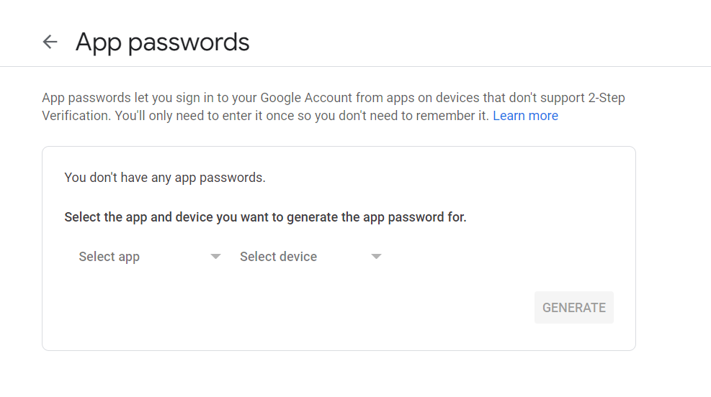711x397 pixels.
Task: Expand the Select device dropdown
Action: tap(310, 257)
